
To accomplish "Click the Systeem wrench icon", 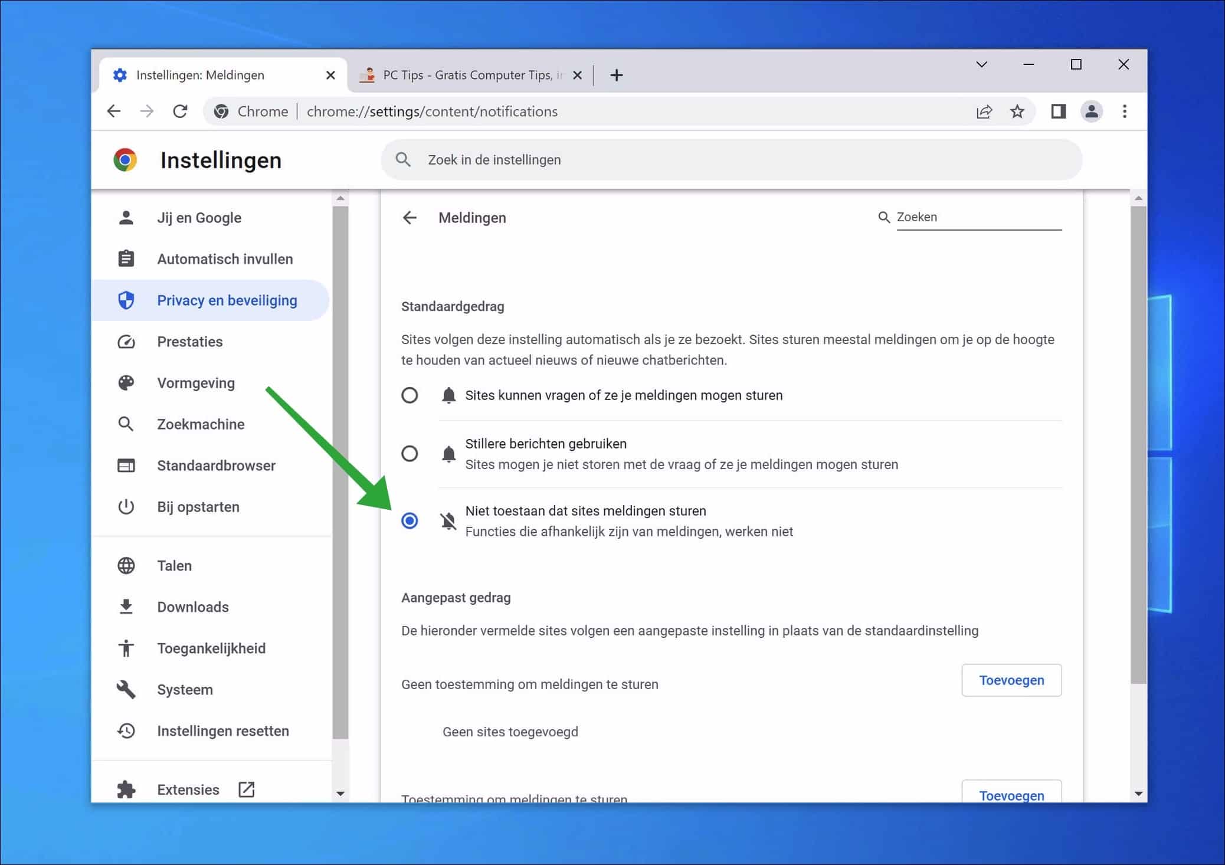I will click(x=126, y=689).
